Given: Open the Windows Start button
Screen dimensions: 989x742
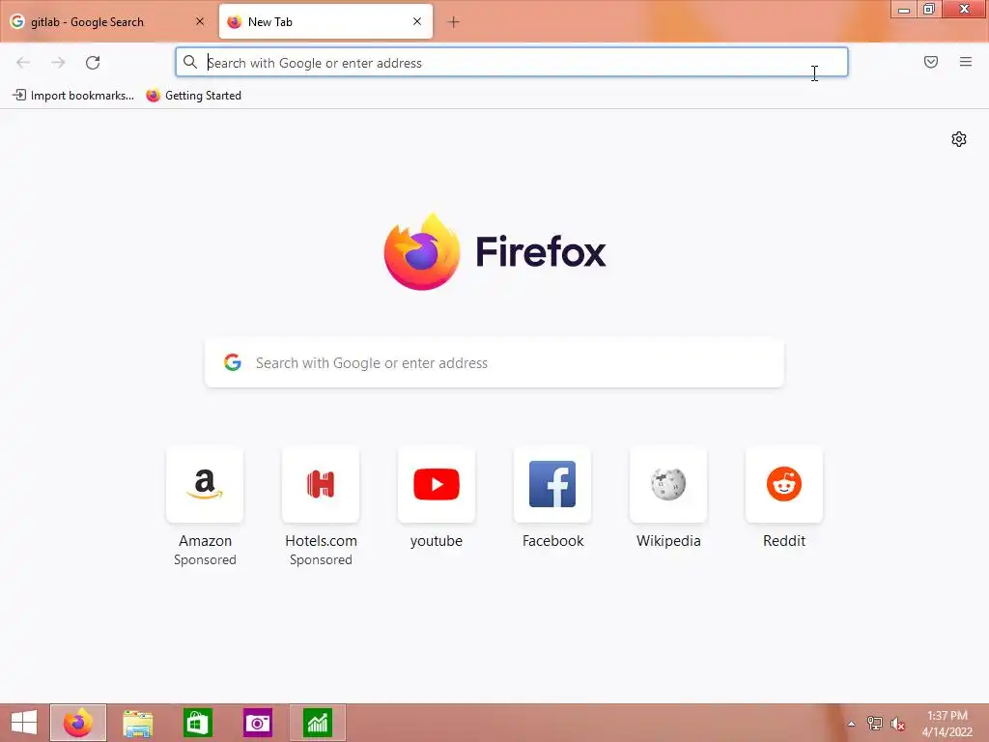Looking at the screenshot, I should click(x=24, y=723).
